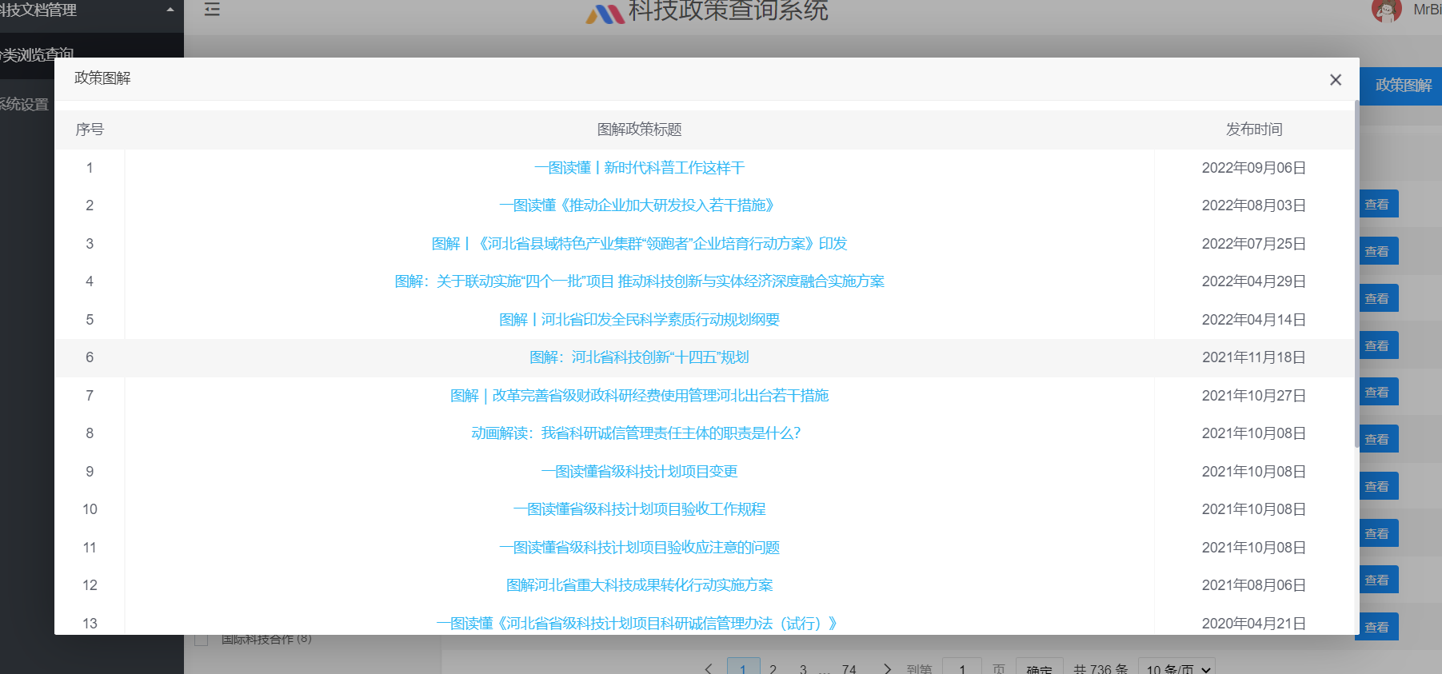Click the system logo beside the title
1442x674 pixels.
[605, 14]
